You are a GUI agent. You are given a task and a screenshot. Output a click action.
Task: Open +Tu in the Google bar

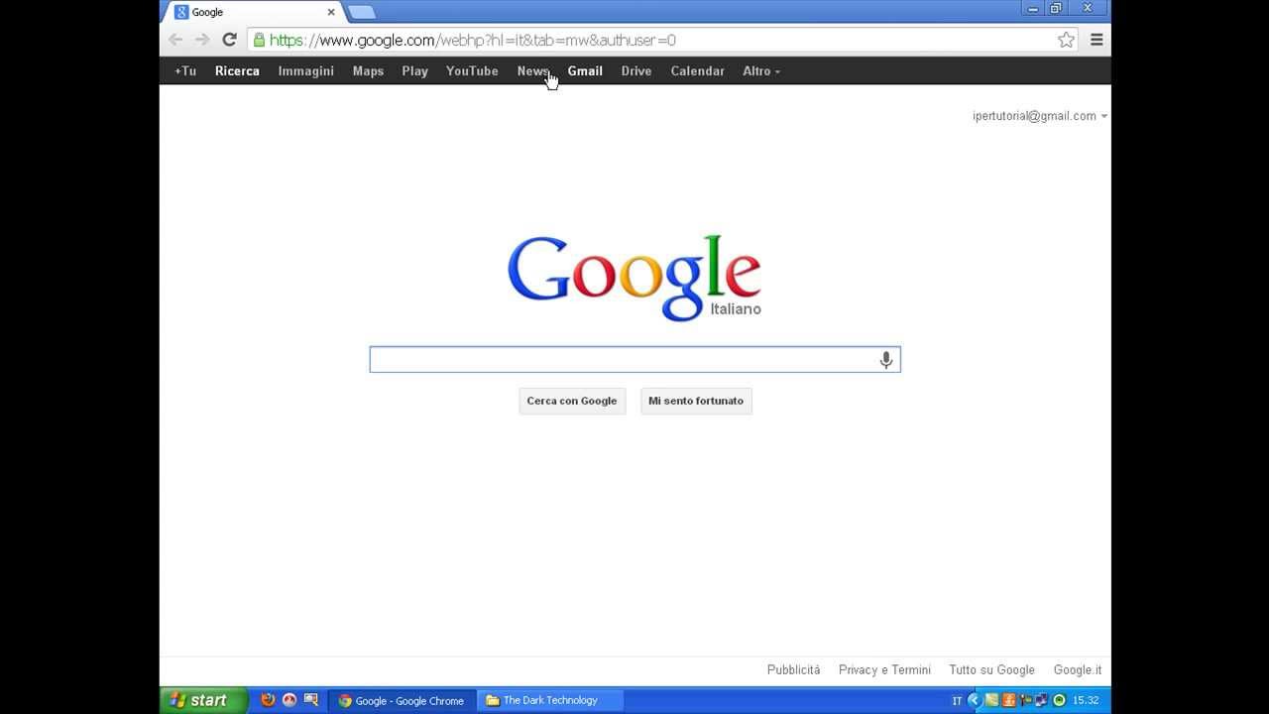tap(185, 71)
